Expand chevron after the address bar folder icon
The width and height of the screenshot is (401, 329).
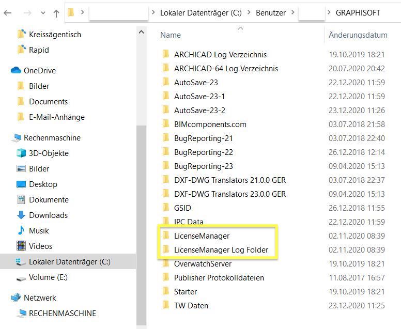[x=82, y=12]
